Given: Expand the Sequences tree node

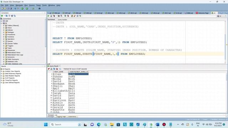Looking at the screenshot, I should click(x=4, y=50).
